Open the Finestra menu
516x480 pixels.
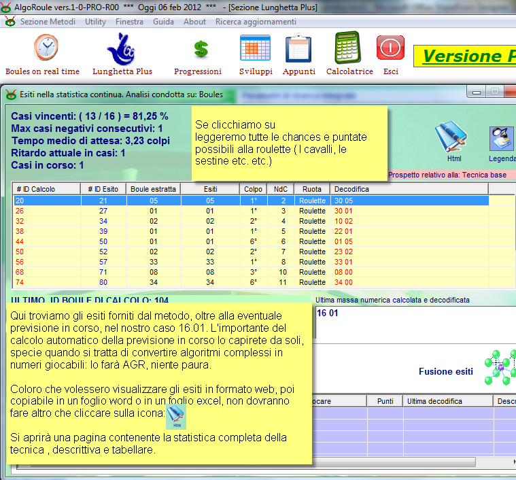pos(129,22)
